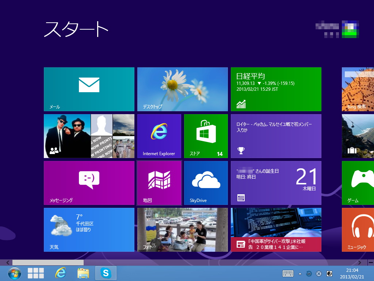Open the Photos (フォト) tile
The width and height of the screenshot is (374, 281).
183,230
